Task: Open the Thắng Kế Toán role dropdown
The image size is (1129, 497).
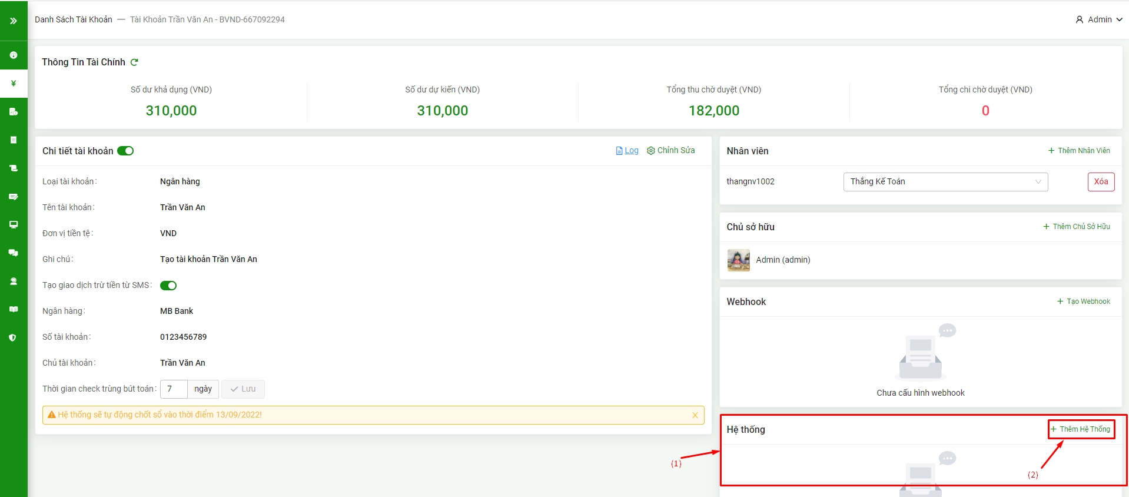Action: click(945, 182)
